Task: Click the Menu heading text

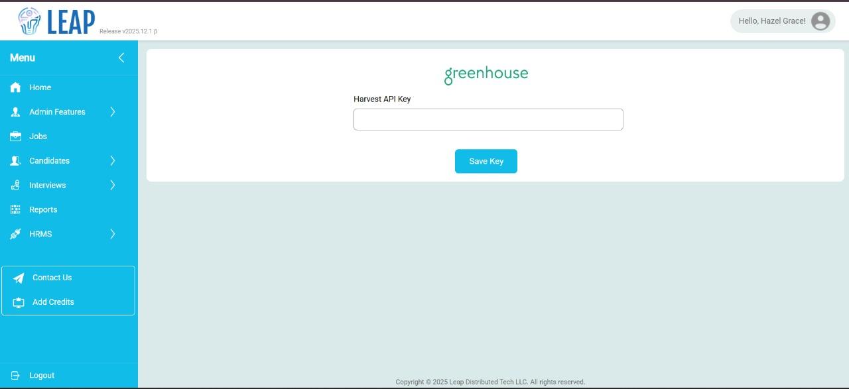Action: 23,58
